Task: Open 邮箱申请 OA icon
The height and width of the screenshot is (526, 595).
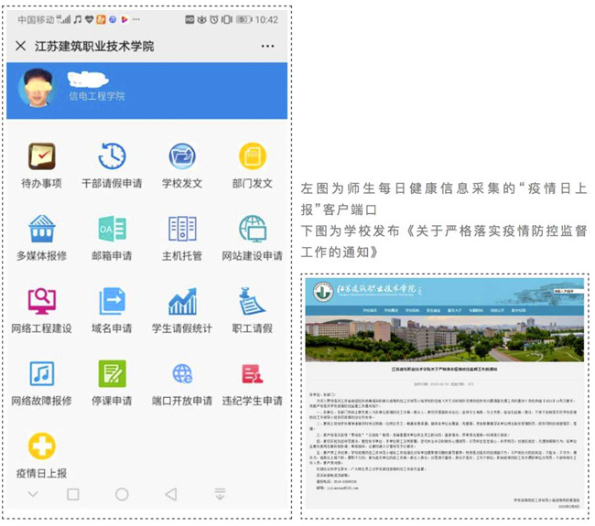Action: pos(112,229)
